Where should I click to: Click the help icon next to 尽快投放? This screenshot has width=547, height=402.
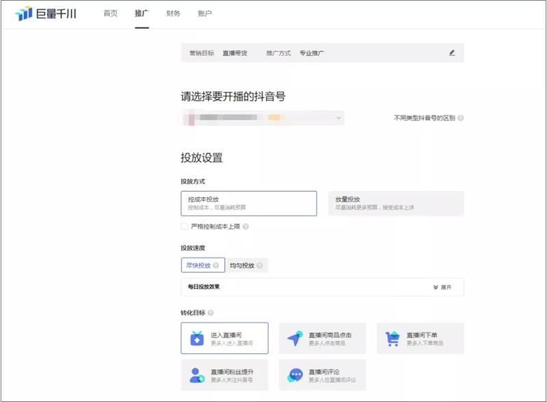216,264
